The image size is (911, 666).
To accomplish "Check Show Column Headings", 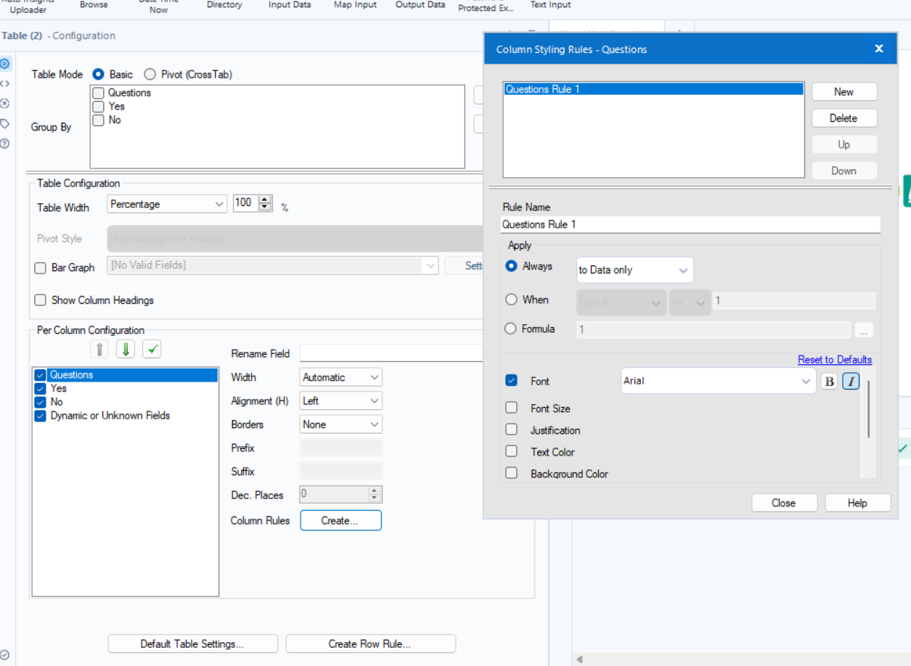I will click(x=40, y=300).
